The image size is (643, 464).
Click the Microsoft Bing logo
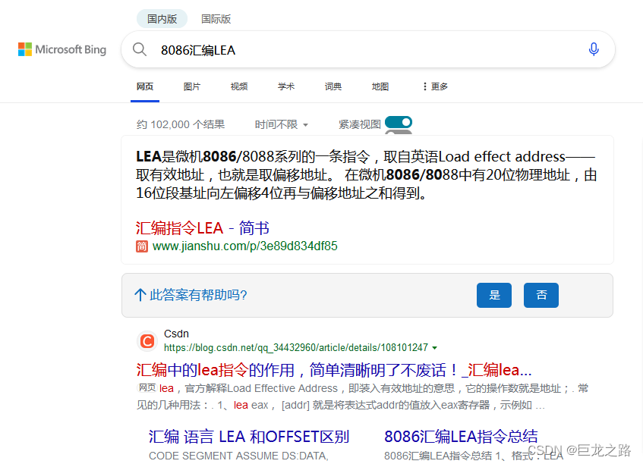click(x=61, y=49)
